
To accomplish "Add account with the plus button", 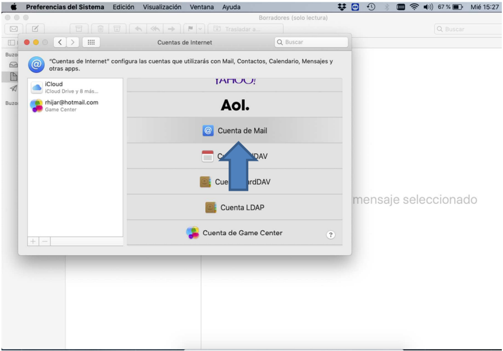I will [33, 241].
